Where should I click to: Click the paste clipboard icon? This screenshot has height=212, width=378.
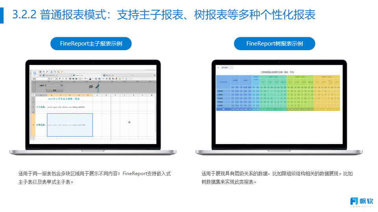point(58,72)
